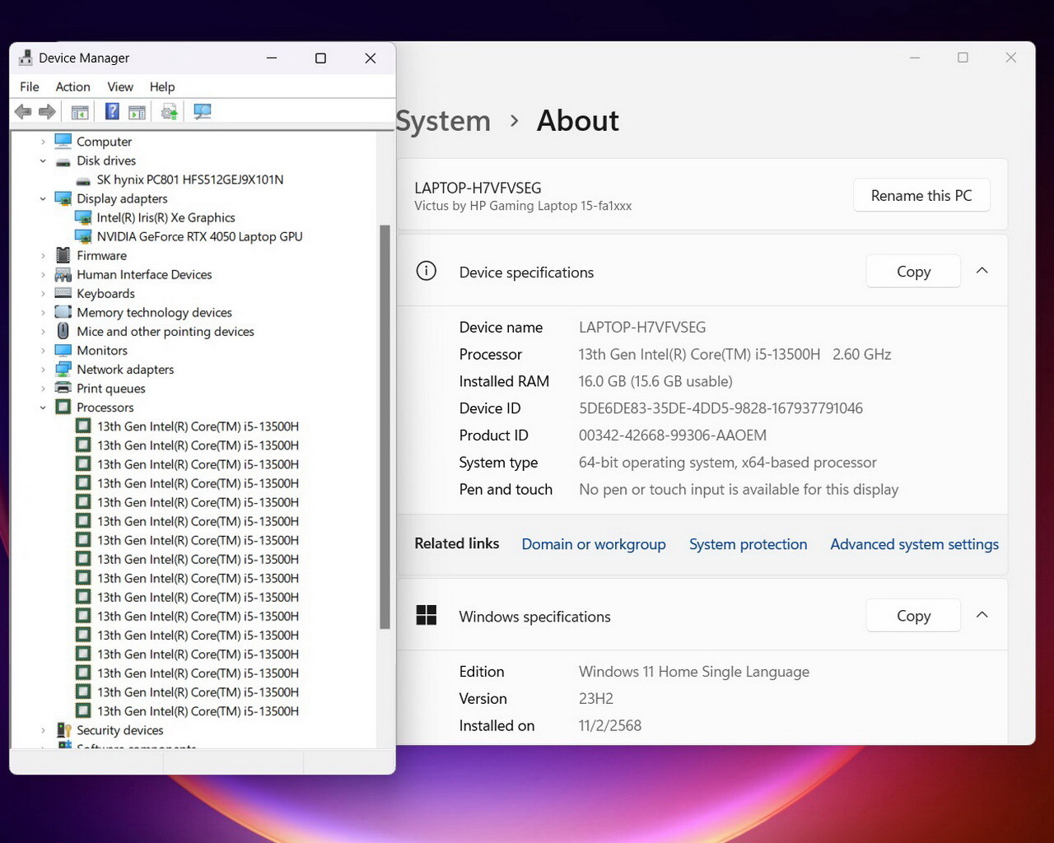Image resolution: width=1054 pixels, height=843 pixels.
Task: Click the Keyboards category icon
Action: [63, 293]
